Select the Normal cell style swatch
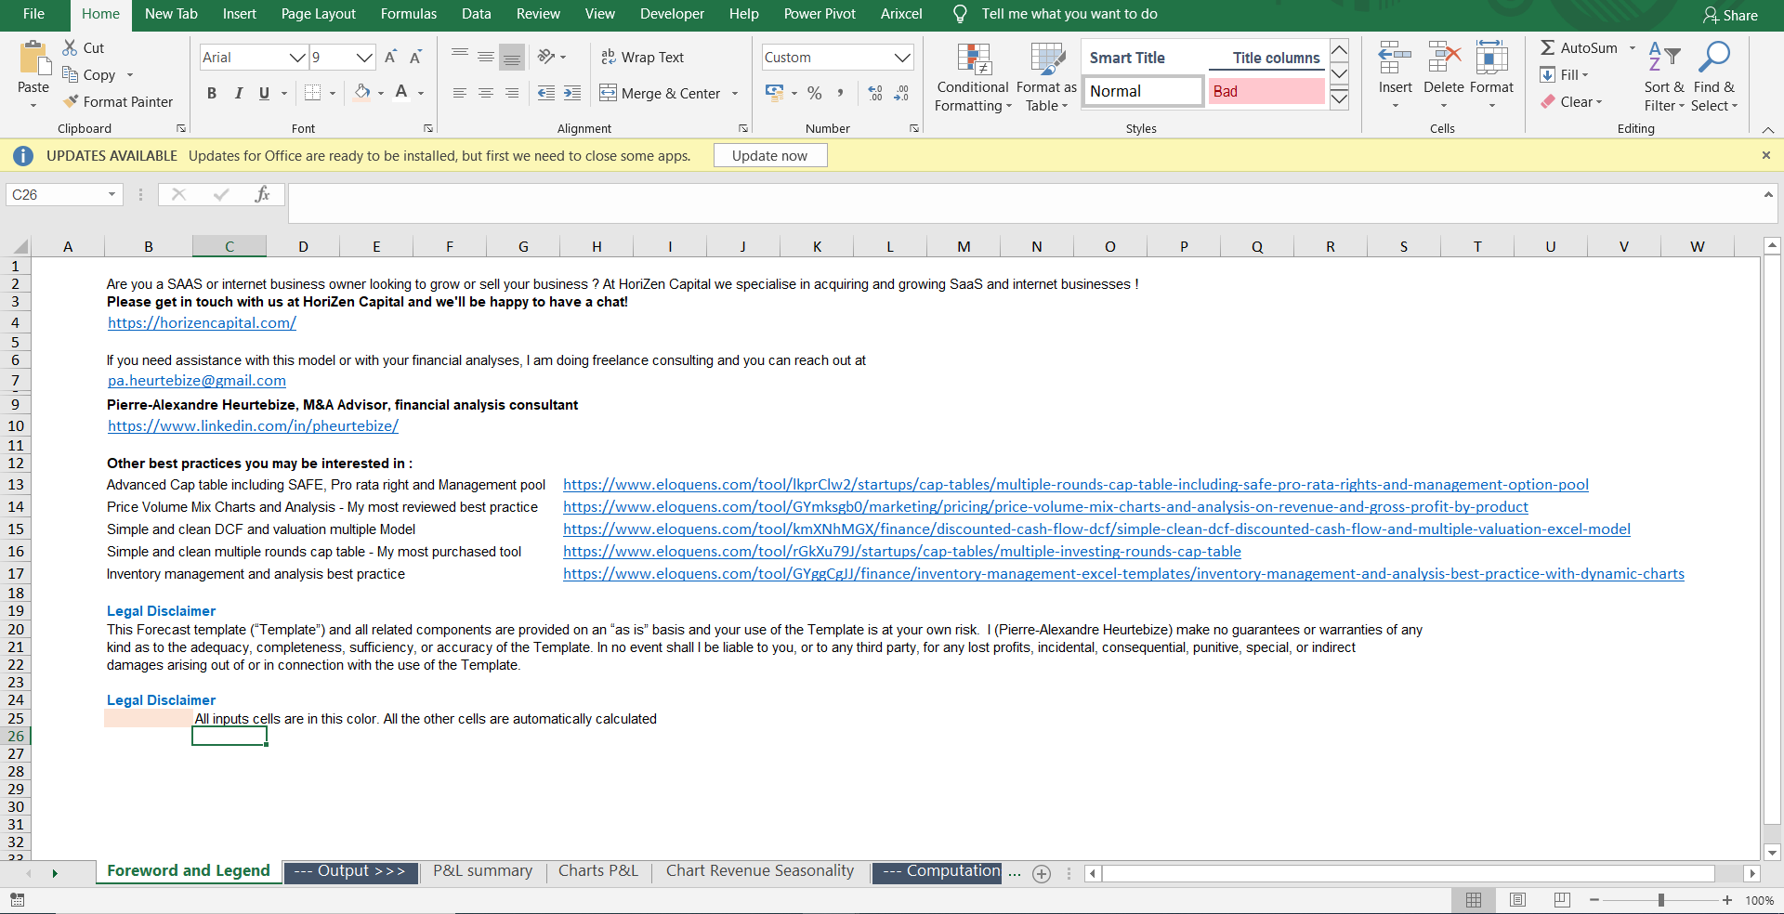The width and height of the screenshot is (1784, 914). (1143, 91)
